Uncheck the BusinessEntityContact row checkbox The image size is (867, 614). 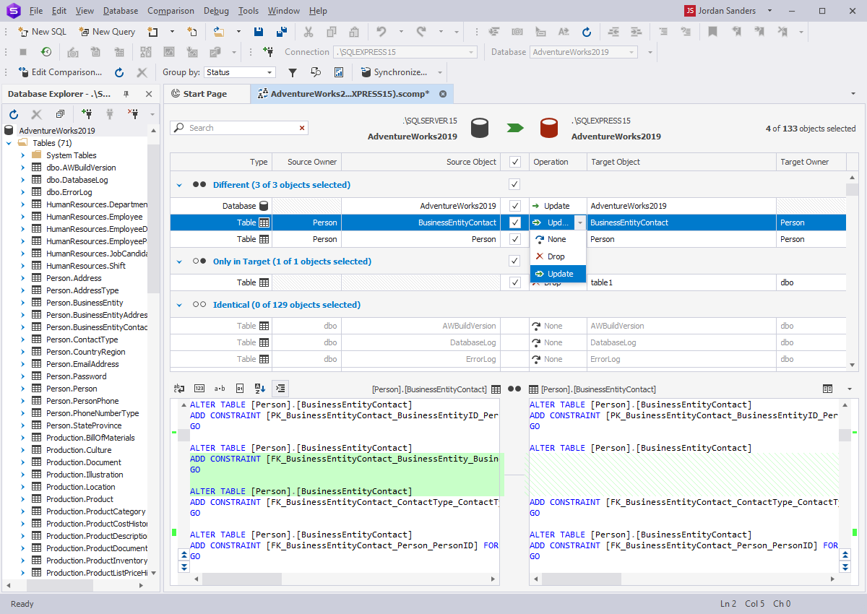[x=514, y=222]
